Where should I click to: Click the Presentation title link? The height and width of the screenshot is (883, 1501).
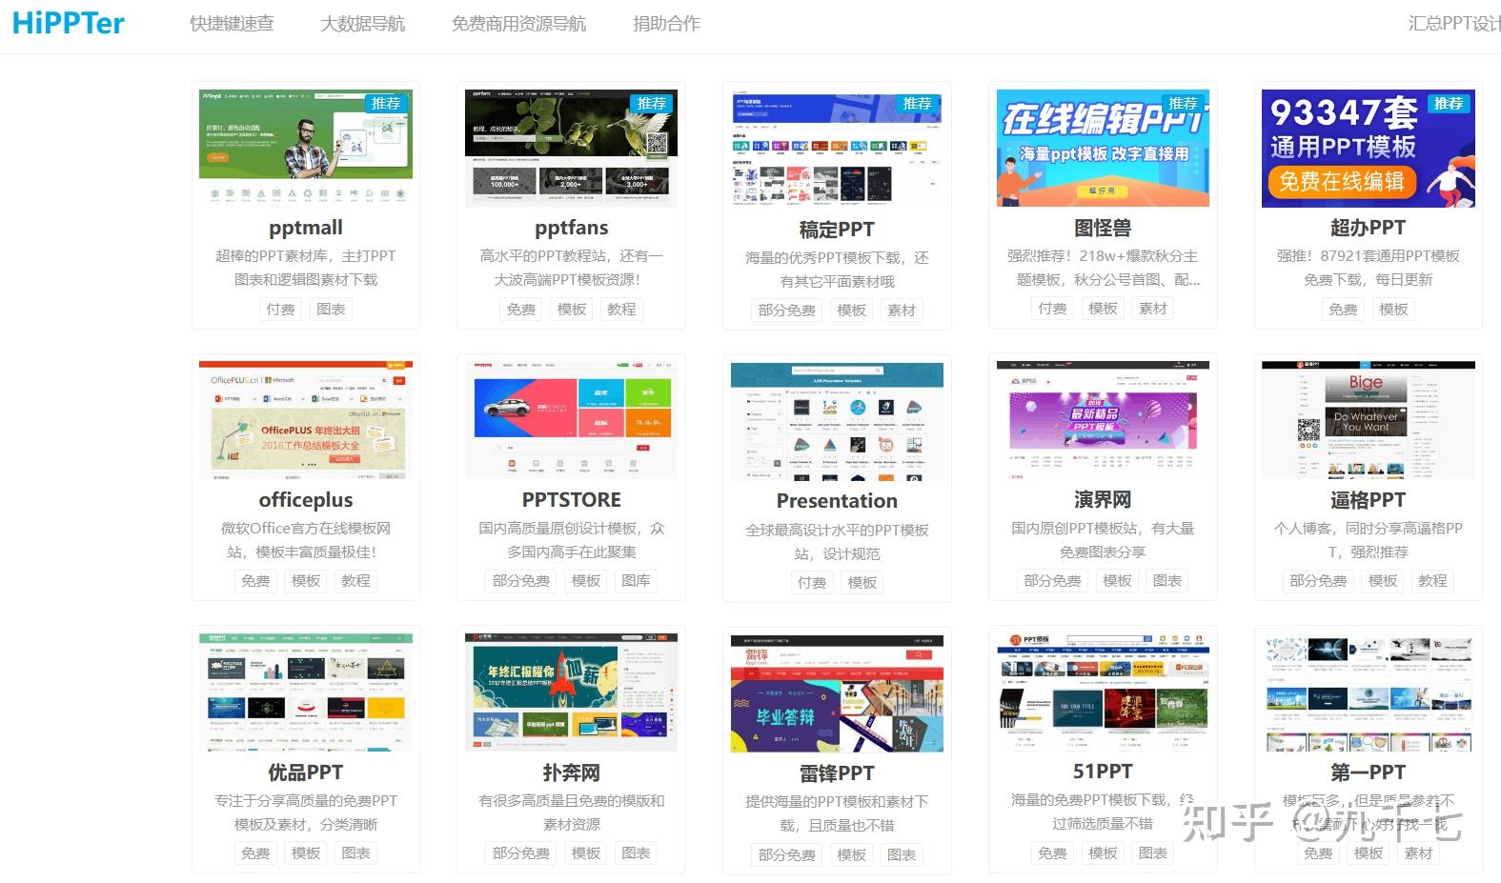coord(837,501)
